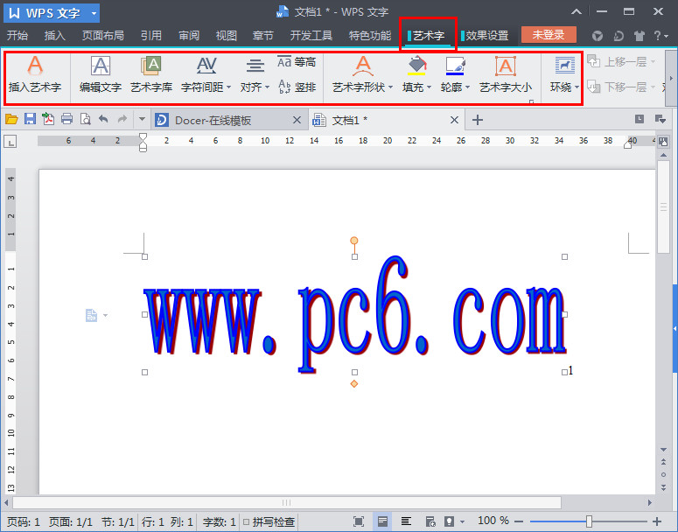The image size is (678, 532).
Task: Click the save icon in quick toolbar
Action: pyautogui.click(x=30, y=119)
